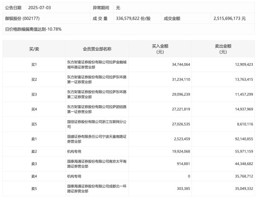
Task: Click buy amount 34,744,064
Action: click(181, 64)
